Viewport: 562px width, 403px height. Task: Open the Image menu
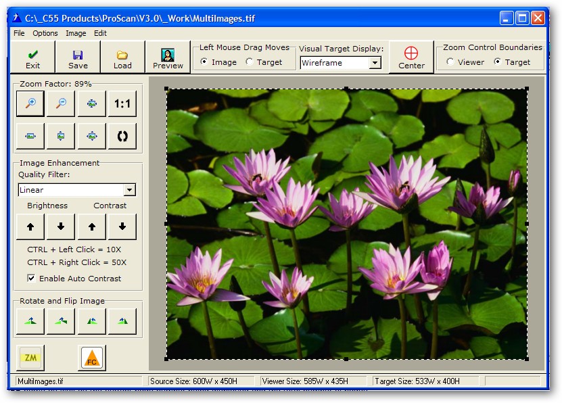pyautogui.click(x=76, y=33)
